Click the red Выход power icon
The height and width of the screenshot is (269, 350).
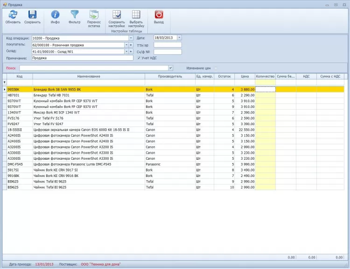tap(159, 14)
